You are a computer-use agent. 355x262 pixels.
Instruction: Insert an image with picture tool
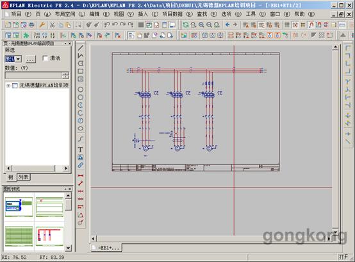(81, 157)
